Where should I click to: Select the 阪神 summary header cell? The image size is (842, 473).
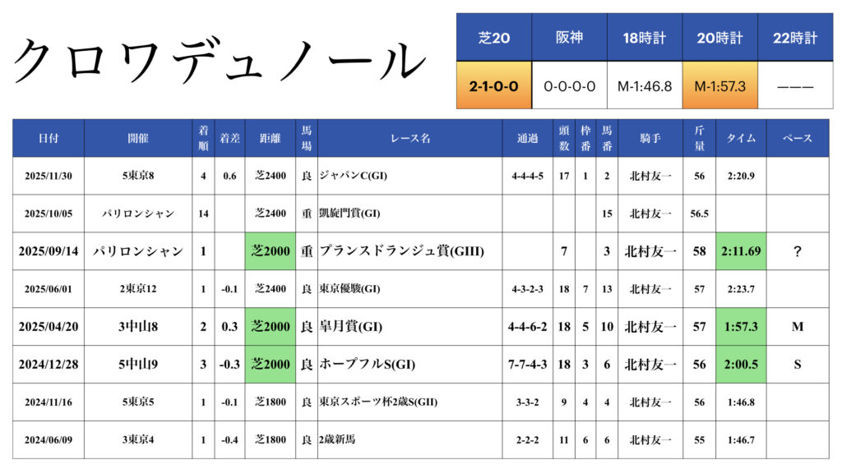click(x=569, y=38)
